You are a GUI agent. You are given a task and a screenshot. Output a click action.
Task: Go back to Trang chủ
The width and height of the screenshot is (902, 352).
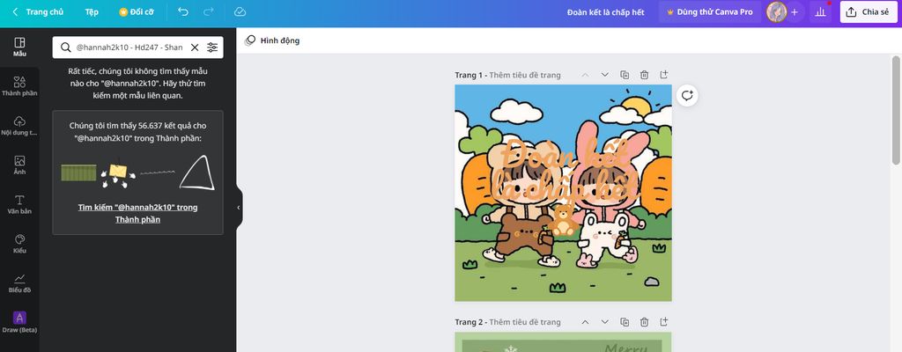point(37,11)
